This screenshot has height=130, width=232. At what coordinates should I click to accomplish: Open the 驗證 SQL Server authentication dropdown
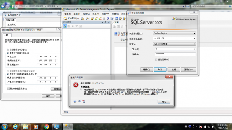(x=194, y=44)
